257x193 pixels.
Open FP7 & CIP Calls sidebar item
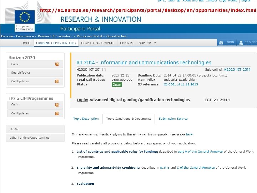tap(35, 105)
